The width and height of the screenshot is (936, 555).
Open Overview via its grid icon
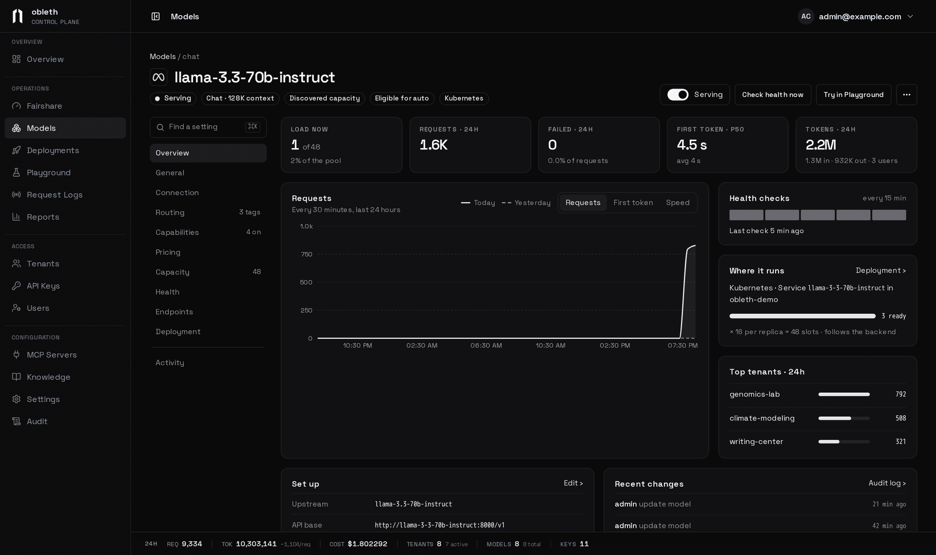17,59
